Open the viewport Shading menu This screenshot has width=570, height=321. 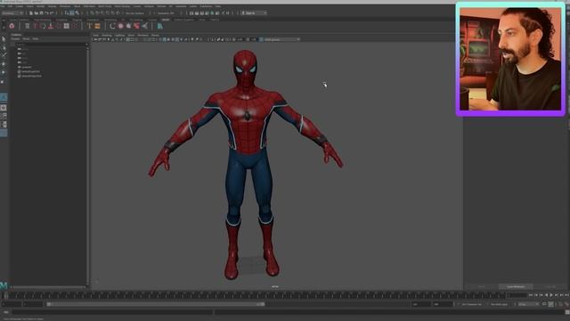pos(107,36)
